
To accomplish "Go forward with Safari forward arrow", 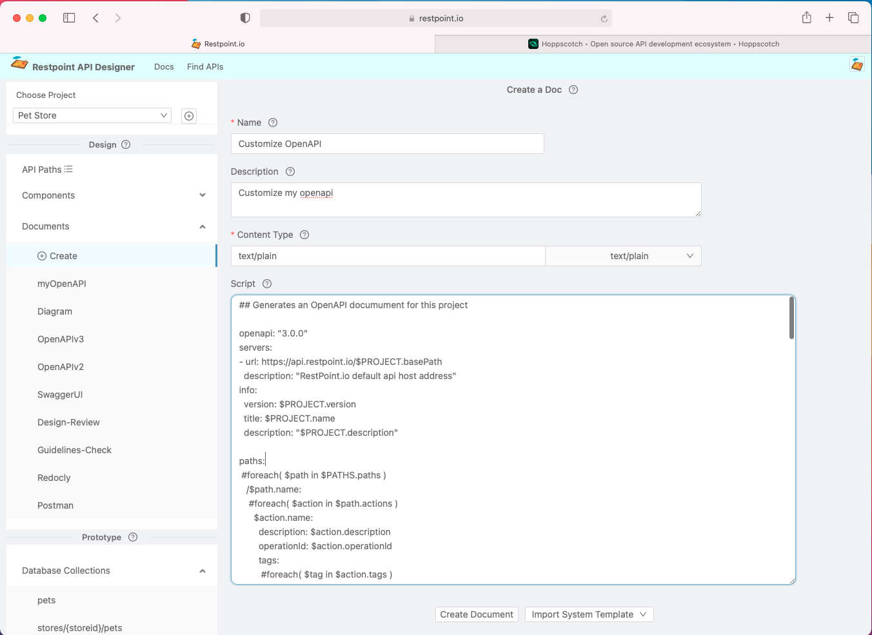I will coord(117,18).
